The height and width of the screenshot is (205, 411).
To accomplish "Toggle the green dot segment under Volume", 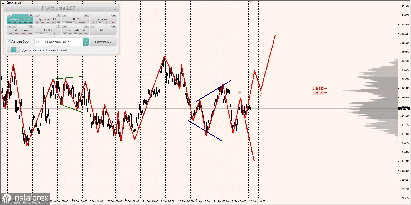I will click(100, 22).
